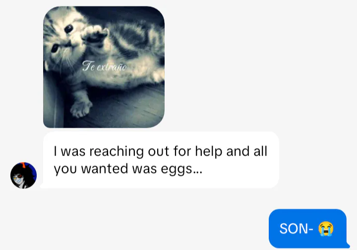Click the words "and all" in the message
Screen dimensions: 357x250
pyautogui.click(x=247, y=152)
